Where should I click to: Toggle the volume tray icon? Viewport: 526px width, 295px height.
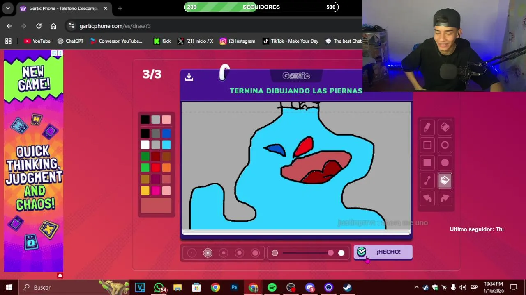point(463,287)
